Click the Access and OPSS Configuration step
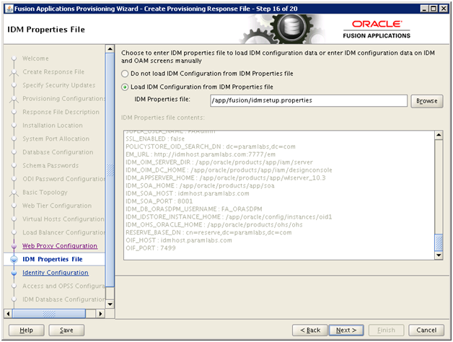 64,286
